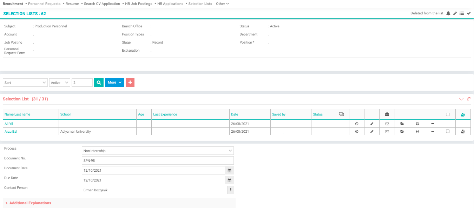This screenshot has width=474, height=211.
Task: Sort by Date column header
Action: click(x=235, y=114)
